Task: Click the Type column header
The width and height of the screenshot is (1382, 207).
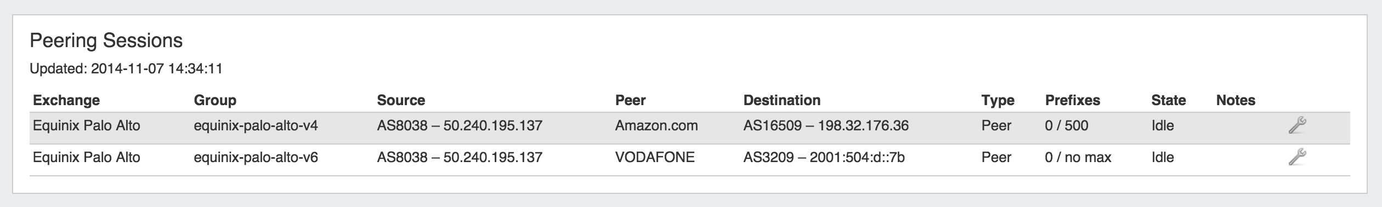Action: point(998,100)
